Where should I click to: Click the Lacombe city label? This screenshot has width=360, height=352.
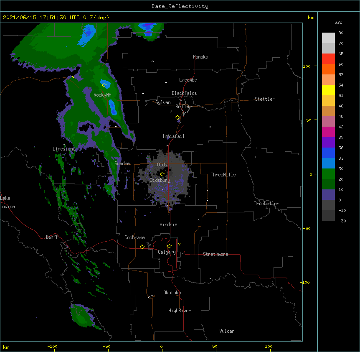(x=188, y=80)
